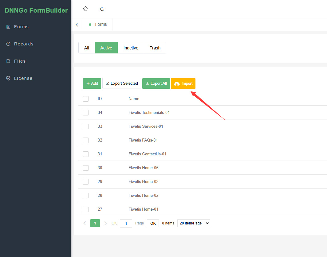The height and width of the screenshot is (257, 327).
Task: Click the Fiwetis ContactUs-01 name
Action: [x=148, y=154]
